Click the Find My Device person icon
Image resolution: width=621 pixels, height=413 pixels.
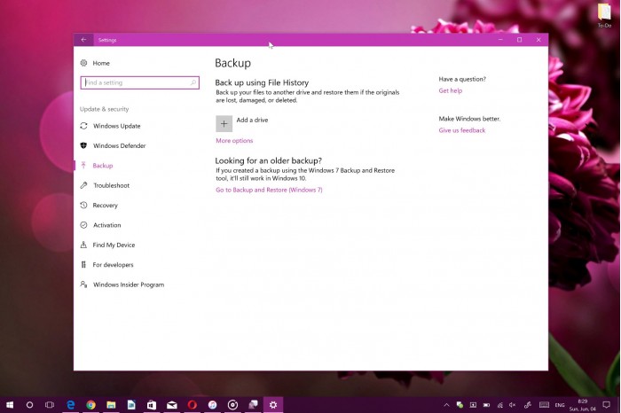(83, 245)
